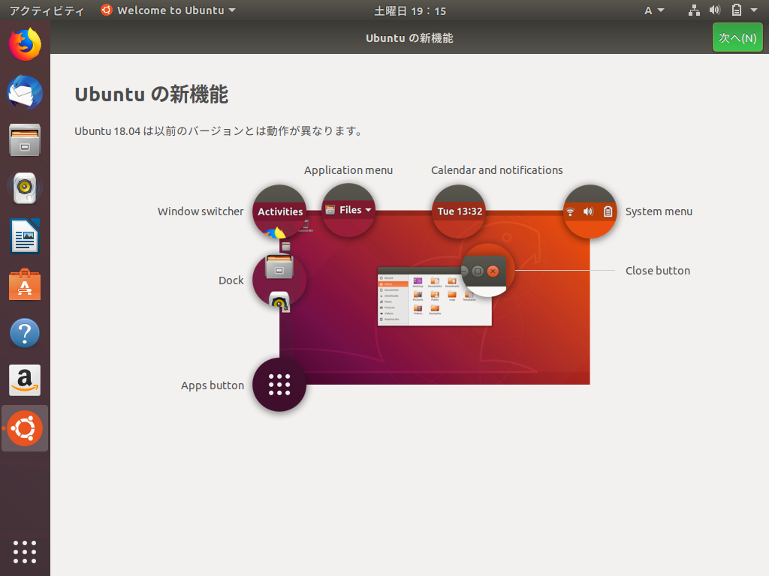Image resolution: width=769 pixels, height=576 pixels.
Task: Open the input source A dropdown
Action: click(654, 10)
